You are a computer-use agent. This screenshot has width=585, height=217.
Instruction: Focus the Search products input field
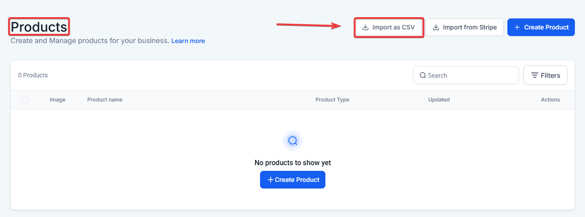(470, 76)
